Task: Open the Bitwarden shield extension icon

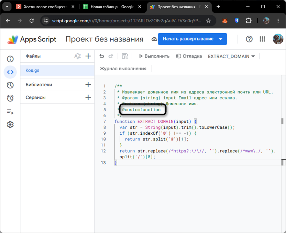Action: click(x=236, y=21)
